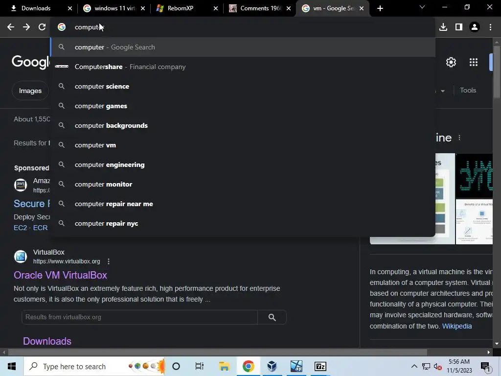
Task: Open Cortana circle icon in taskbar
Action: (176, 366)
